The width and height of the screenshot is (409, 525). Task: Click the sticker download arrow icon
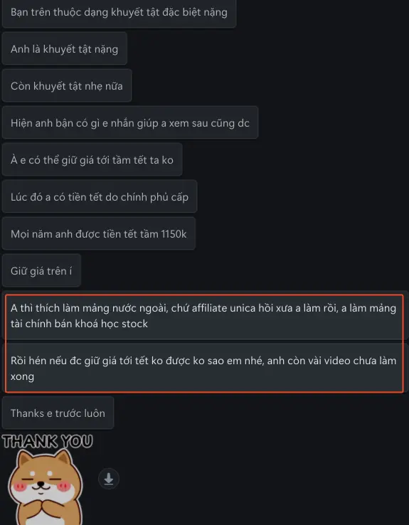(x=109, y=479)
